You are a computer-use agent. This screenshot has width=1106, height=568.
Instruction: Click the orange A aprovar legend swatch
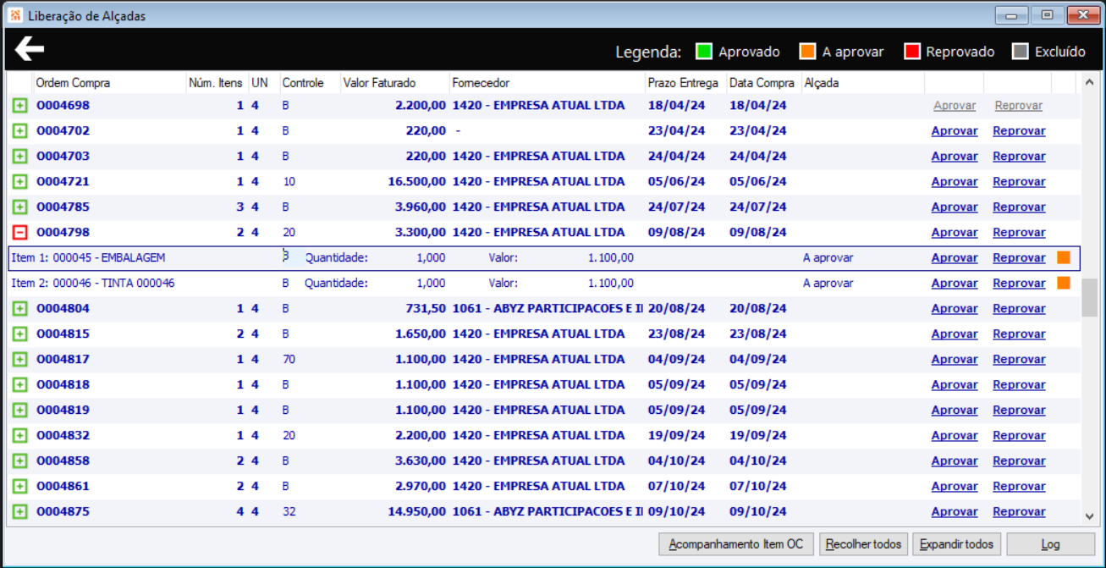point(807,52)
